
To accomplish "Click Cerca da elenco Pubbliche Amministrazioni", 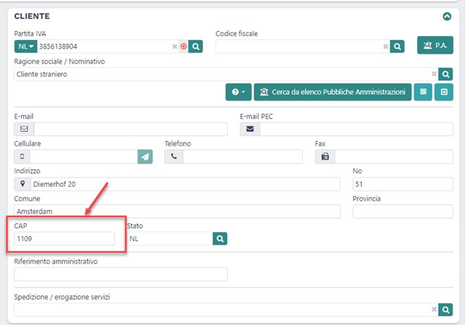I will point(333,93).
